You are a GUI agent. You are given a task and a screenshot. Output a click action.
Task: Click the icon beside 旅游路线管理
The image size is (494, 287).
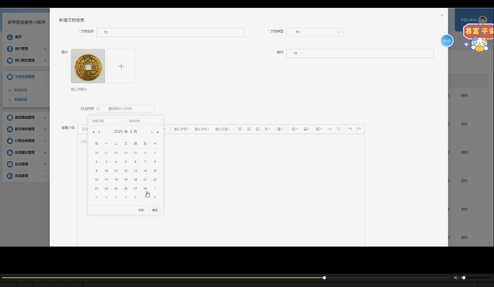click(10, 117)
